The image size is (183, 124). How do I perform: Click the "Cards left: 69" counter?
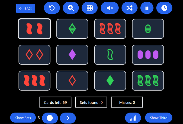pos(55,102)
